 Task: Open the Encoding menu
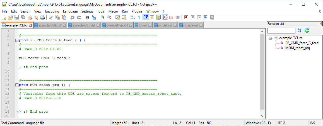click(x=52, y=11)
